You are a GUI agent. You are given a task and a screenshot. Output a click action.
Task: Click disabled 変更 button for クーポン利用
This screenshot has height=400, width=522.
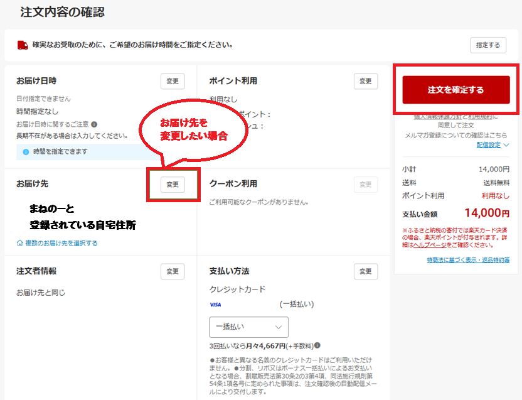pos(366,185)
